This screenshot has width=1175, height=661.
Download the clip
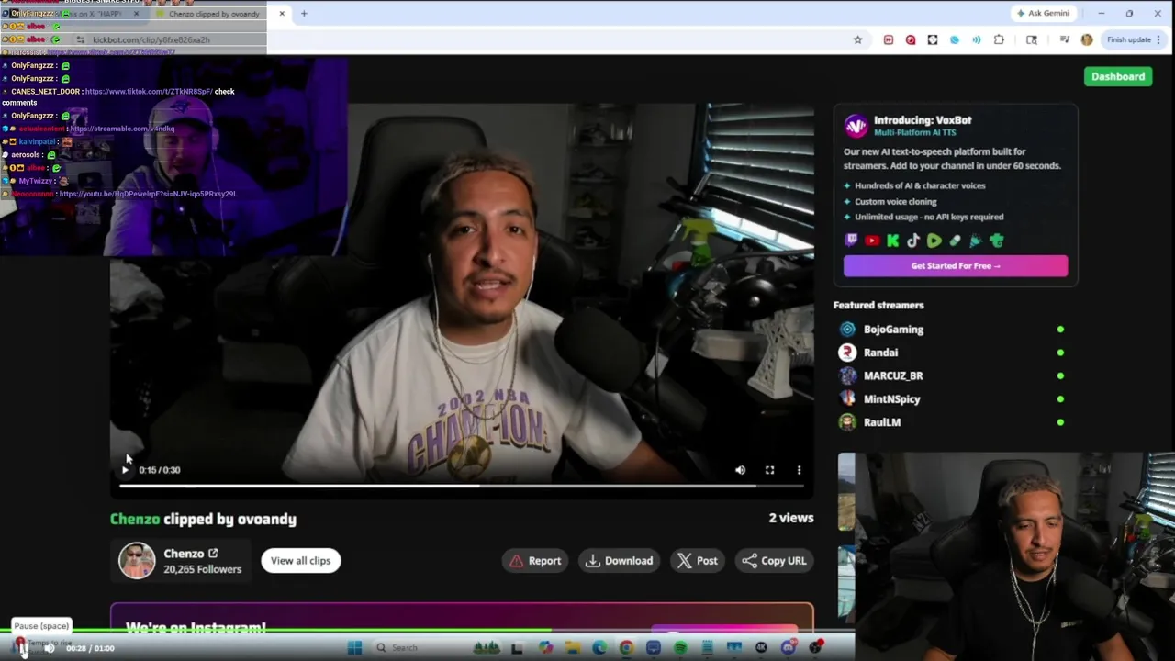(x=620, y=560)
